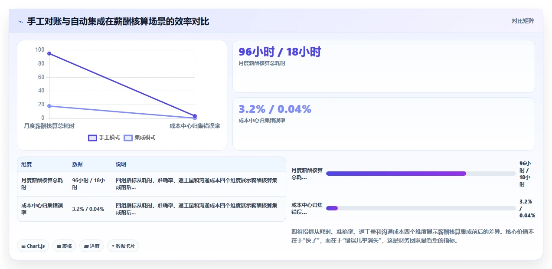The image size is (552, 269).
Task: Click the 对比矩阵 label in the header
Action: coord(523,21)
